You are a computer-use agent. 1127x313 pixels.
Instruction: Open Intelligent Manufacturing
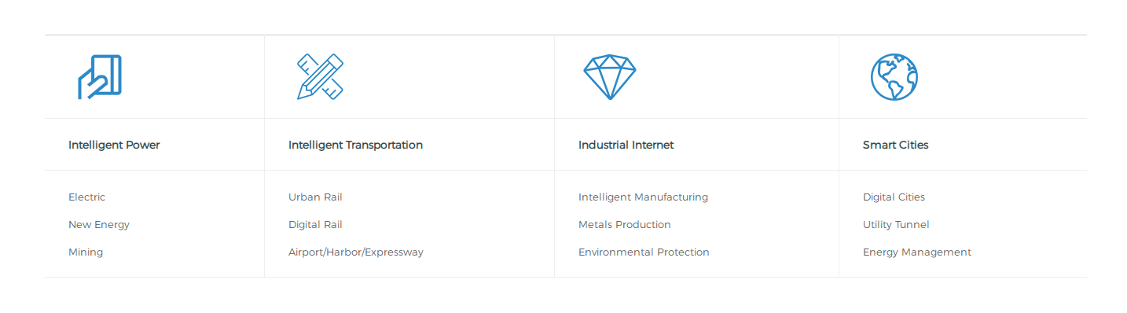point(643,197)
